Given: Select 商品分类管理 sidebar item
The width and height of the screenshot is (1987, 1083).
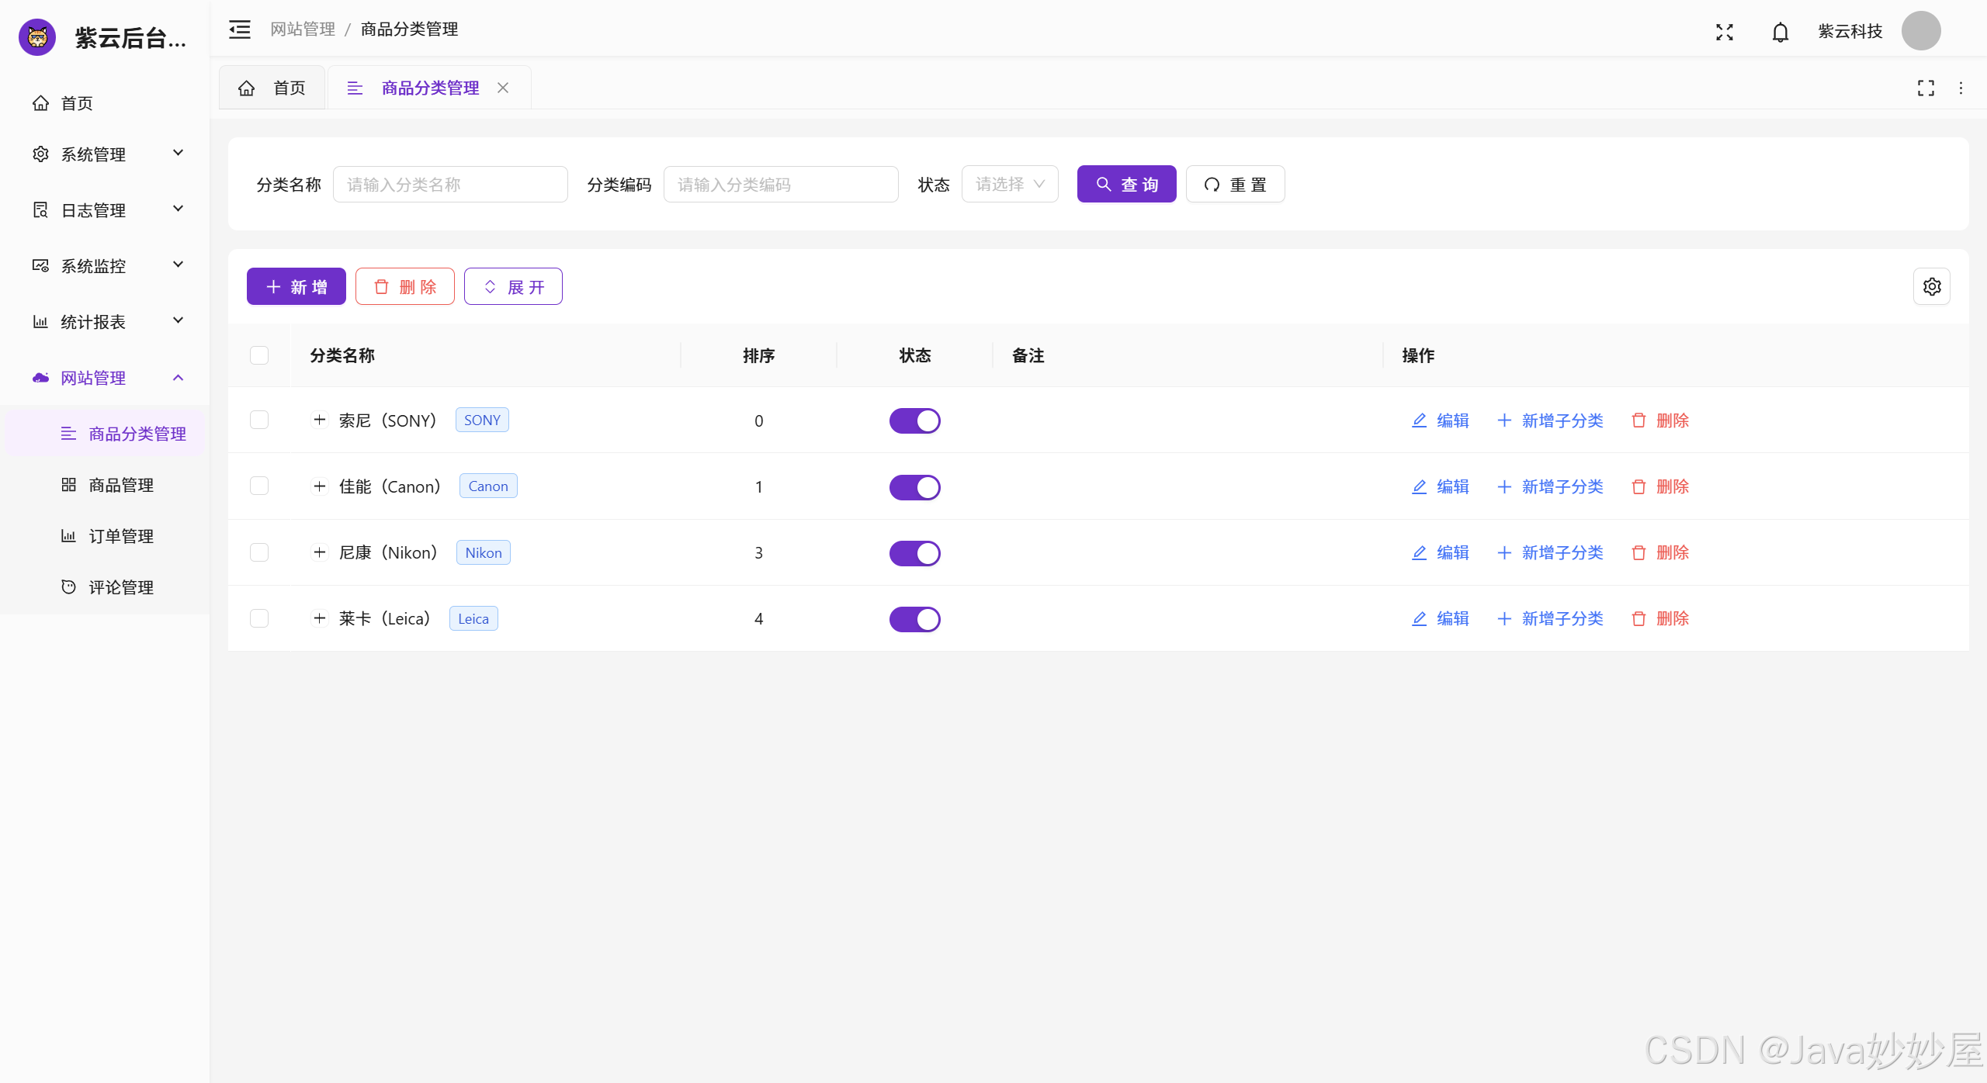Looking at the screenshot, I should [x=105, y=434].
